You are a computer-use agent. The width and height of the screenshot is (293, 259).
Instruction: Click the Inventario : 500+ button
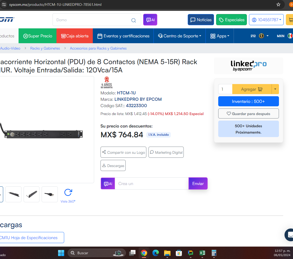coord(248,101)
